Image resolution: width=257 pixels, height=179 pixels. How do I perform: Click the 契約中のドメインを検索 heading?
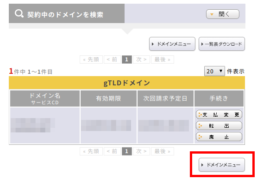[x=65, y=15]
